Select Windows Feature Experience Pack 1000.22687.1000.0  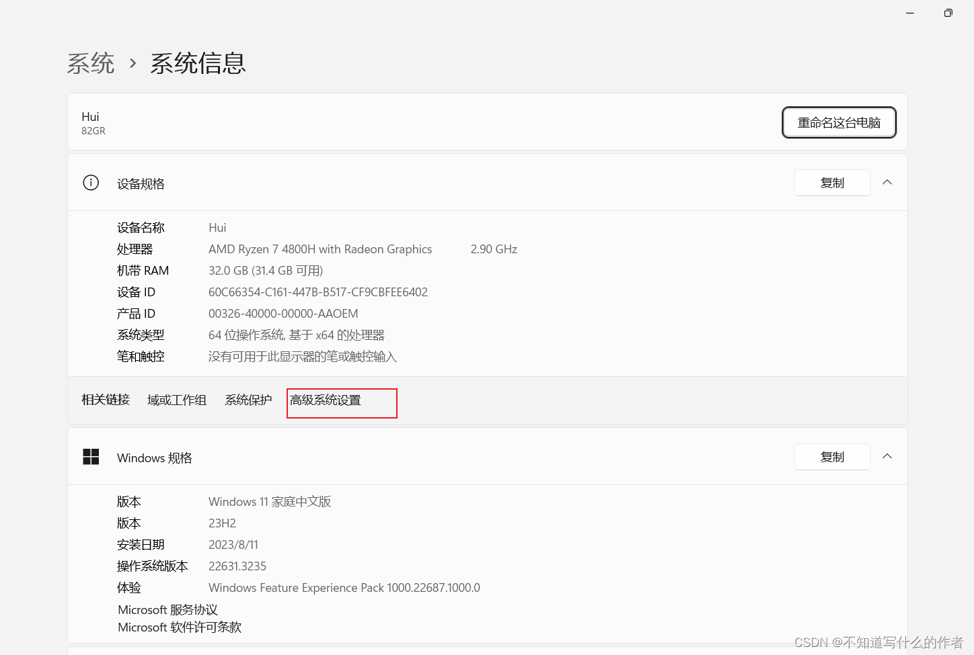pos(344,588)
